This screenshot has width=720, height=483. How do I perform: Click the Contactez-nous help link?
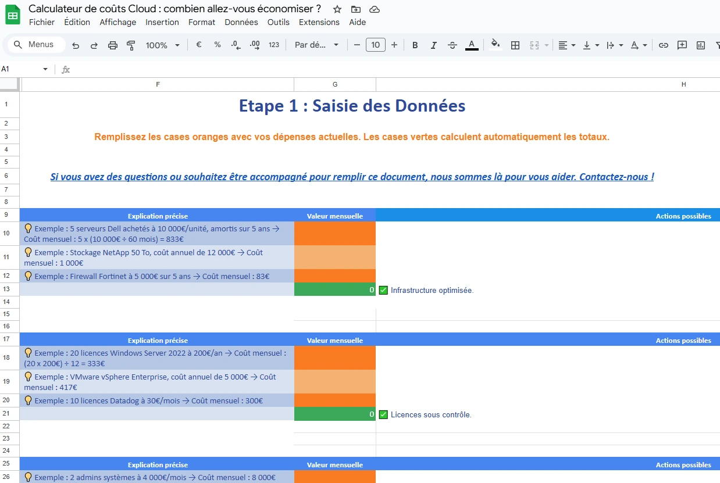(x=352, y=177)
